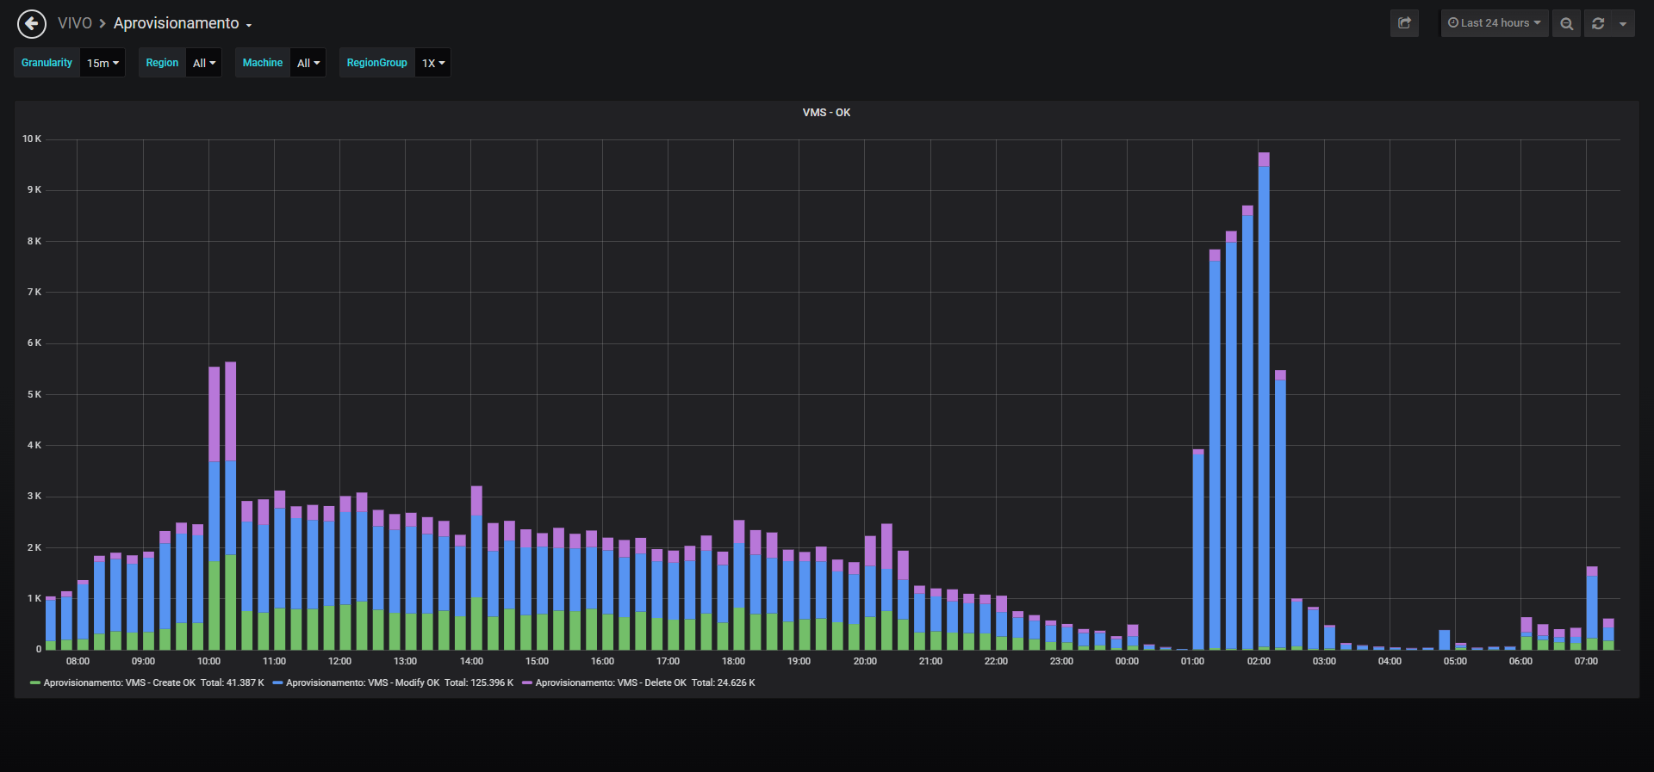Open the share dashboard icon
Viewport: 1654px width, 772px height.
(1404, 23)
